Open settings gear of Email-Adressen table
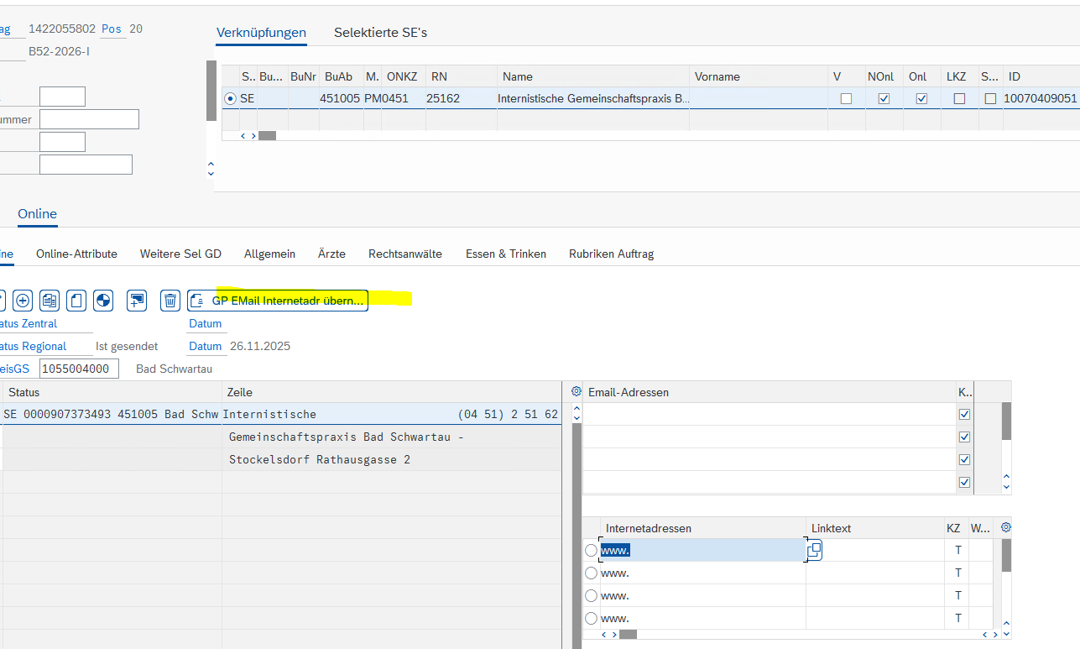The height and width of the screenshot is (649, 1080). [576, 391]
